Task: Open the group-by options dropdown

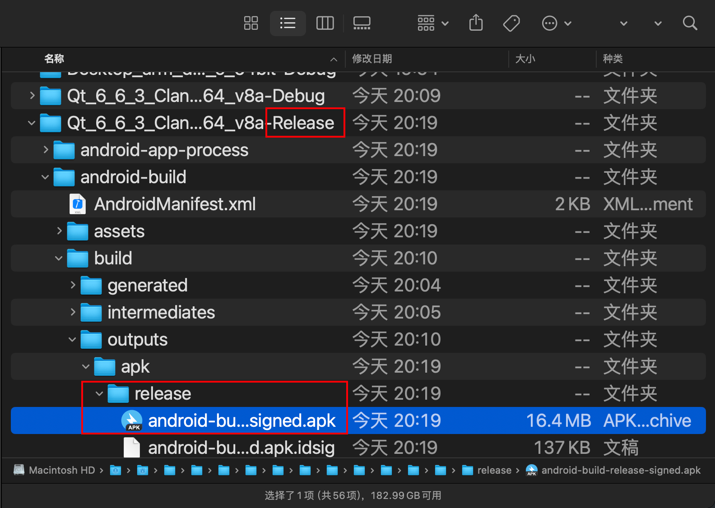Action: tap(432, 23)
